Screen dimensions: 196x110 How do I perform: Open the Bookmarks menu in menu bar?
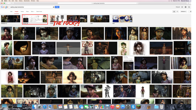tap(27, 1)
